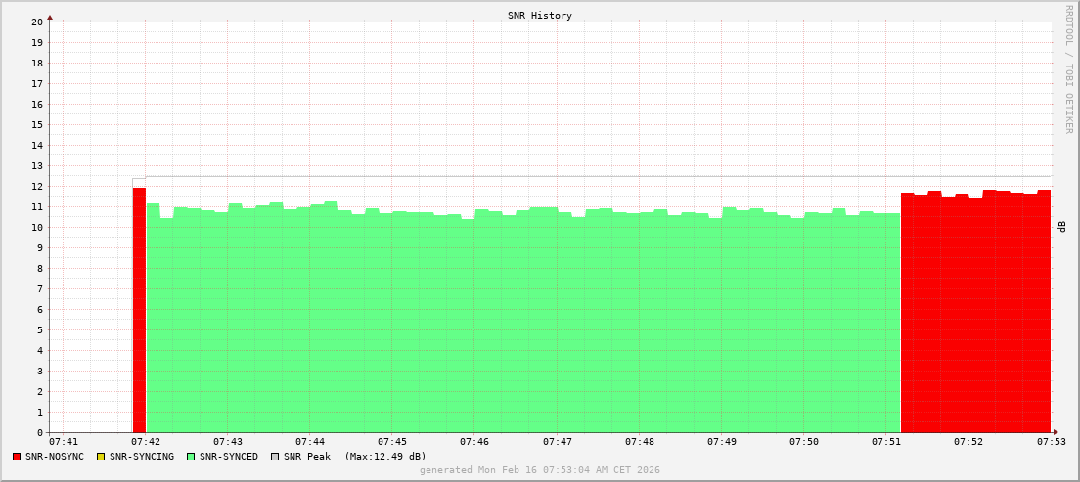Click the SNR History chart title
Screen dimensions: 1080x482
click(539, 16)
